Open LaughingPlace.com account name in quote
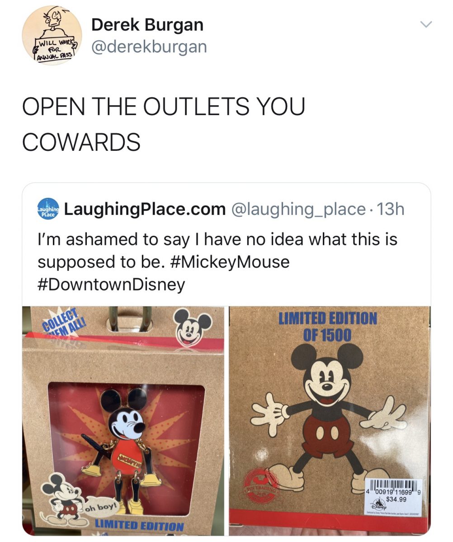This screenshot has width=453, height=542. point(145,209)
